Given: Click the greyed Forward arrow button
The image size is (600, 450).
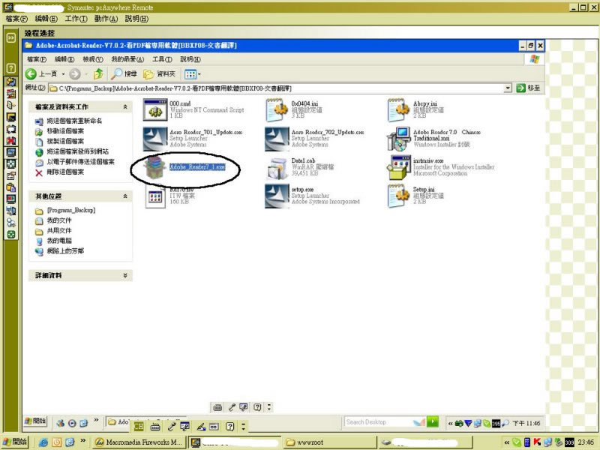Looking at the screenshot, I should [75, 73].
